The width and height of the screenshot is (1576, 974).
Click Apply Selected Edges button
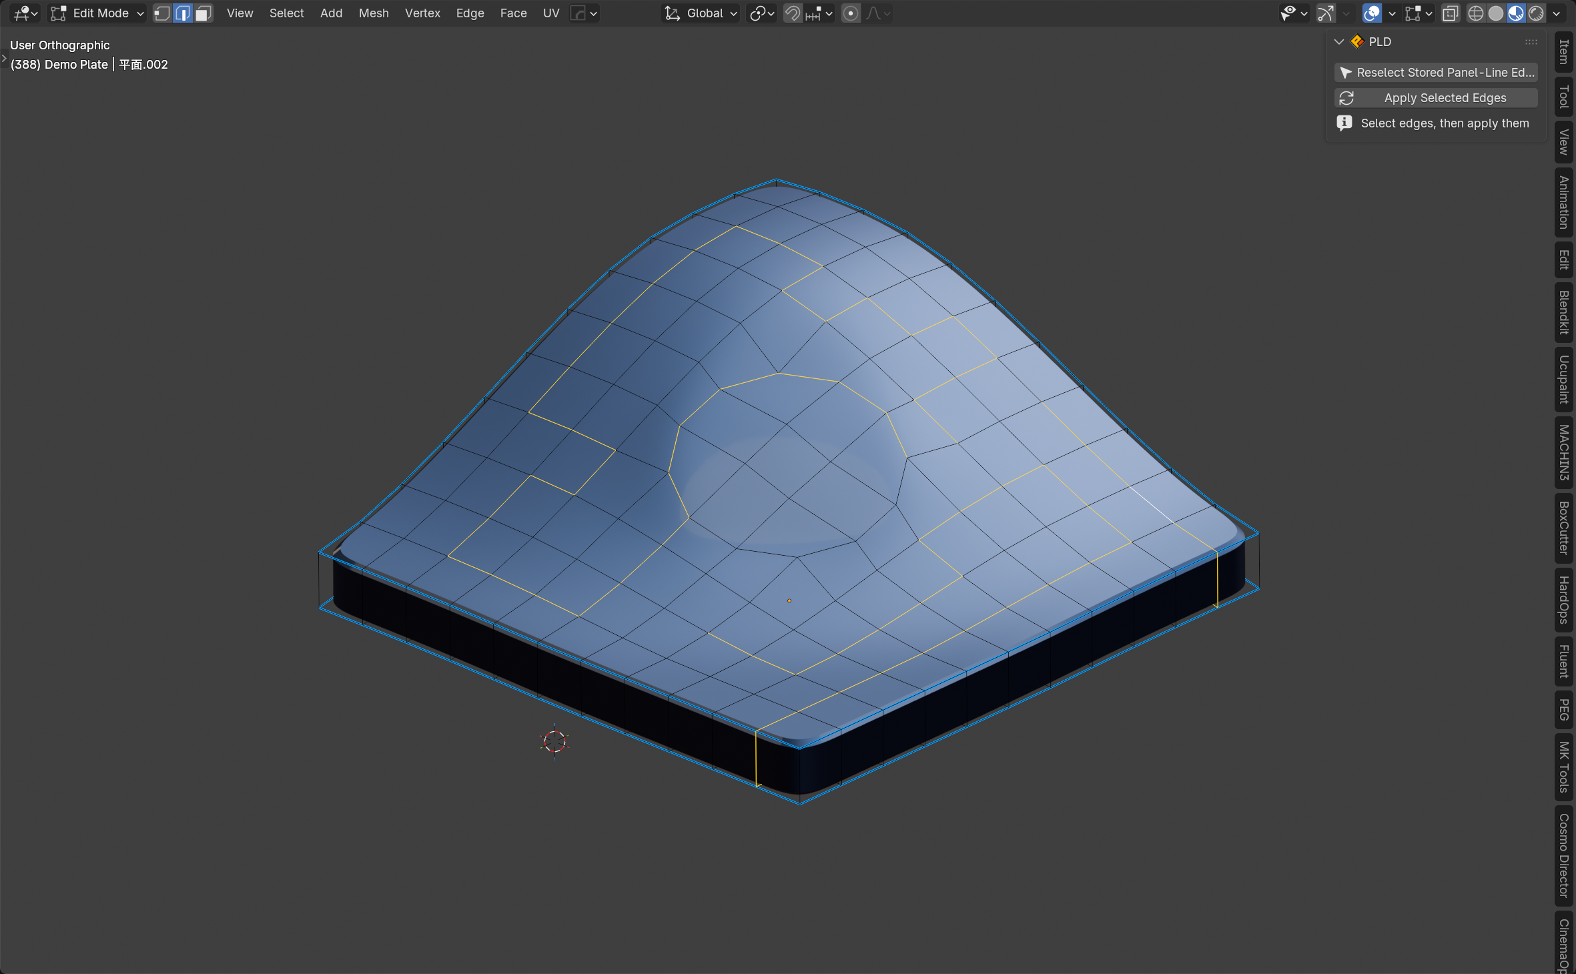pyautogui.click(x=1436, y=98)
